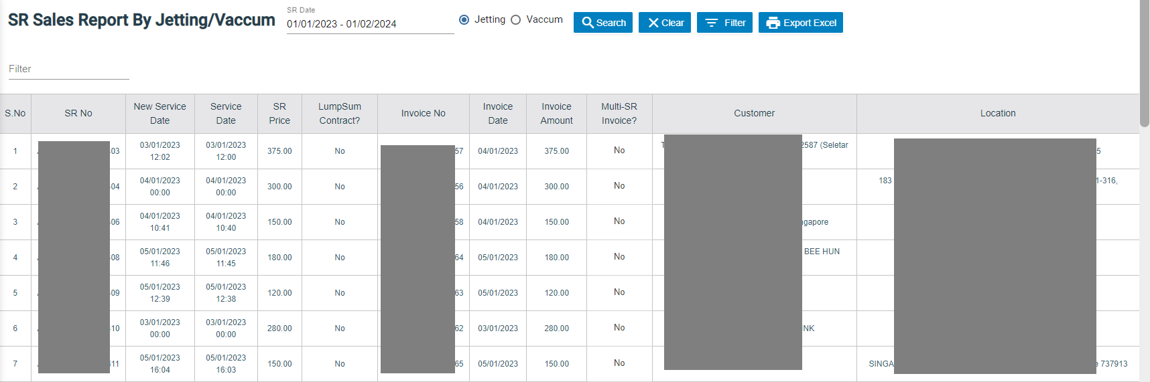Select the Jetting radio option
Screen dimensions: 1150x382
464,20
